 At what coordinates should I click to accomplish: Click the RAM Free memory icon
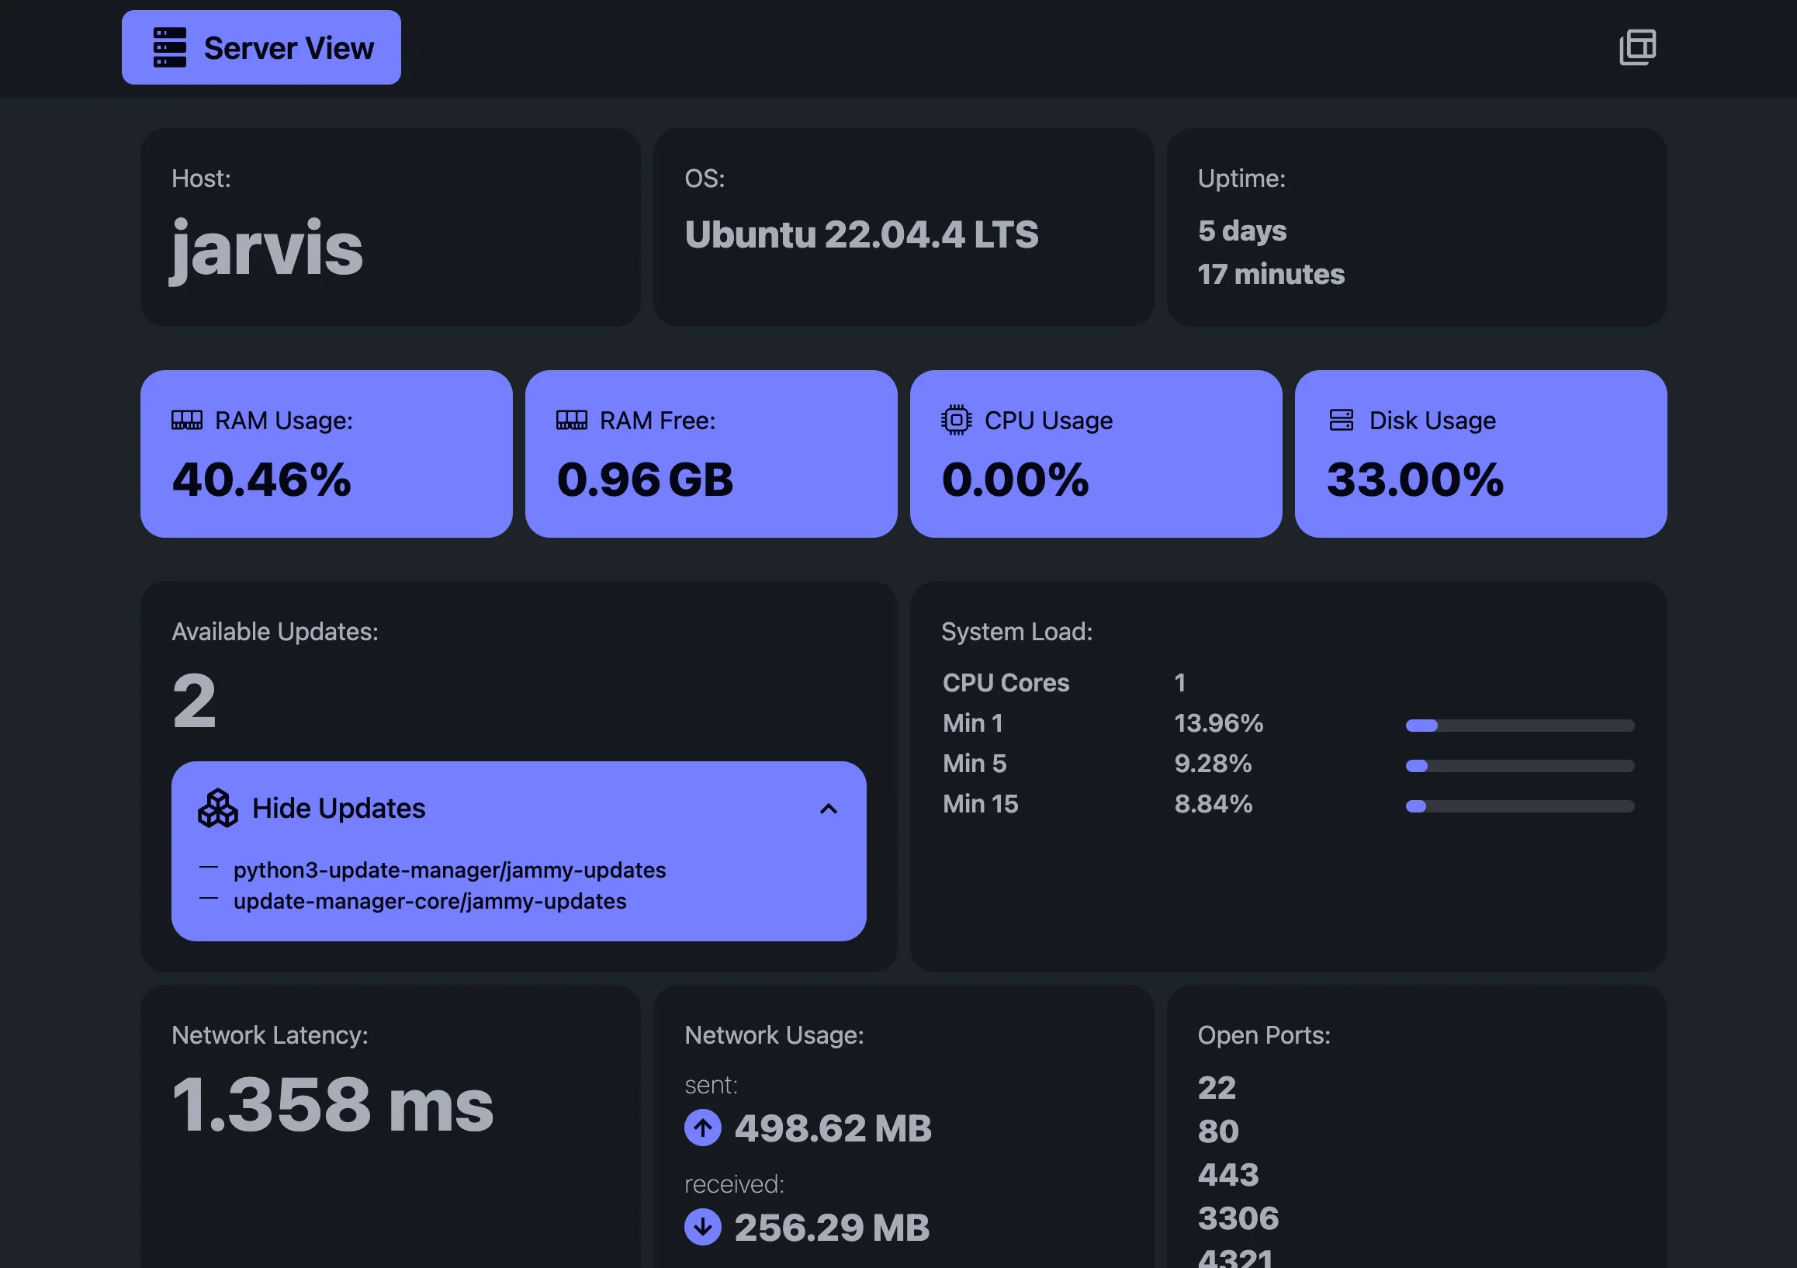pos(572,420)
